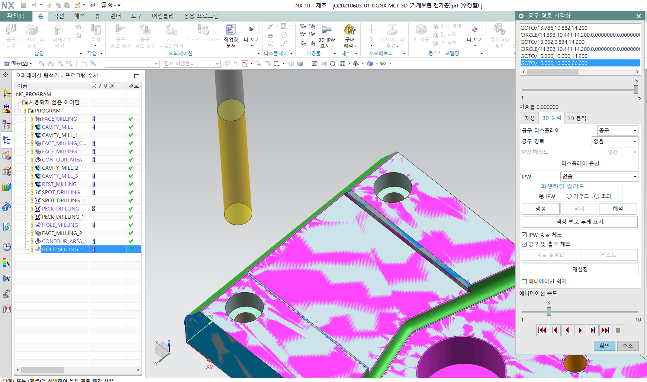Select the 가우즈 radio button
Screen dimensions: 647x382
coord(569,196)
